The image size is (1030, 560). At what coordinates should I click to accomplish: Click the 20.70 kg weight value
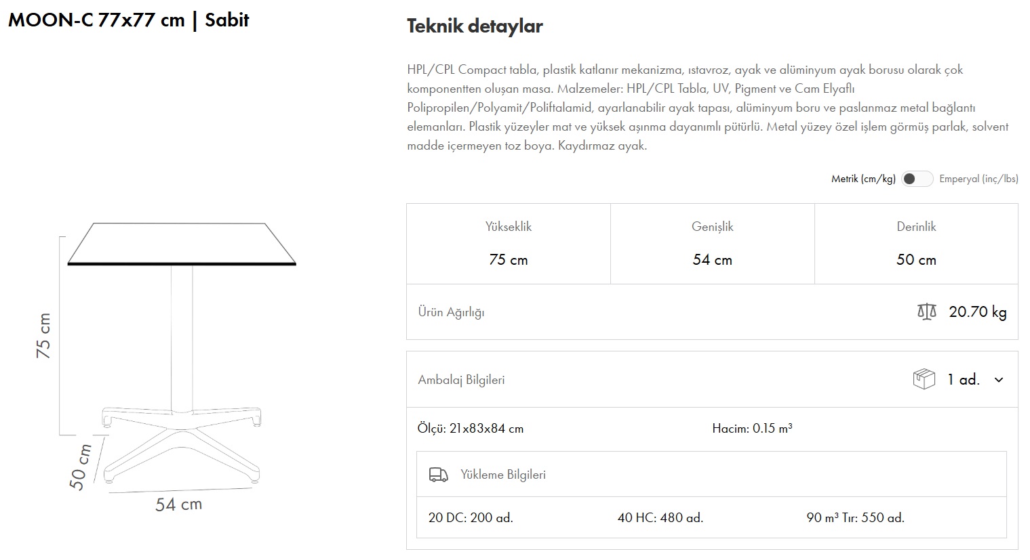(x=978, y=311)
